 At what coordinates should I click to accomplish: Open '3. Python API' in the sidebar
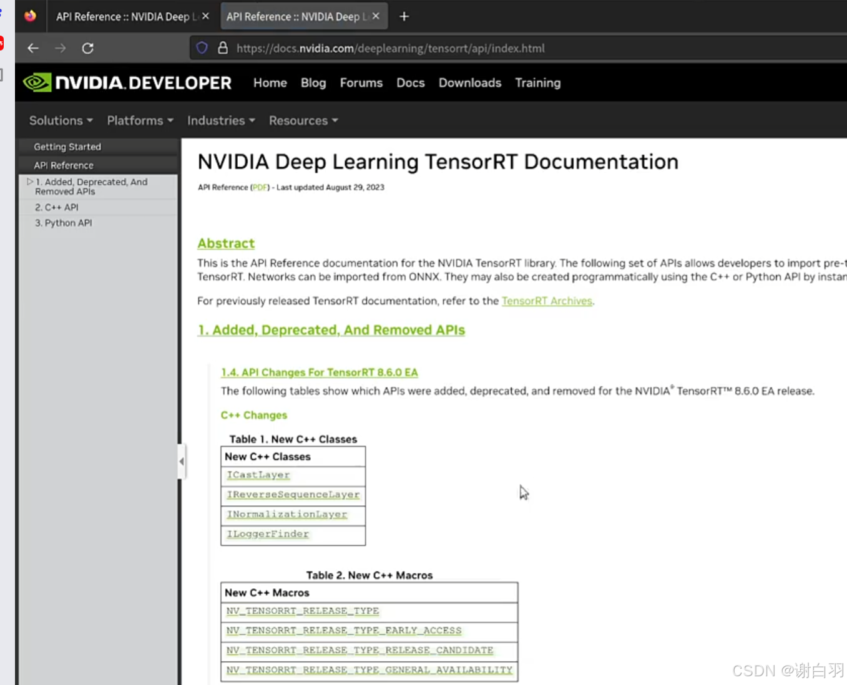(64, 223)
